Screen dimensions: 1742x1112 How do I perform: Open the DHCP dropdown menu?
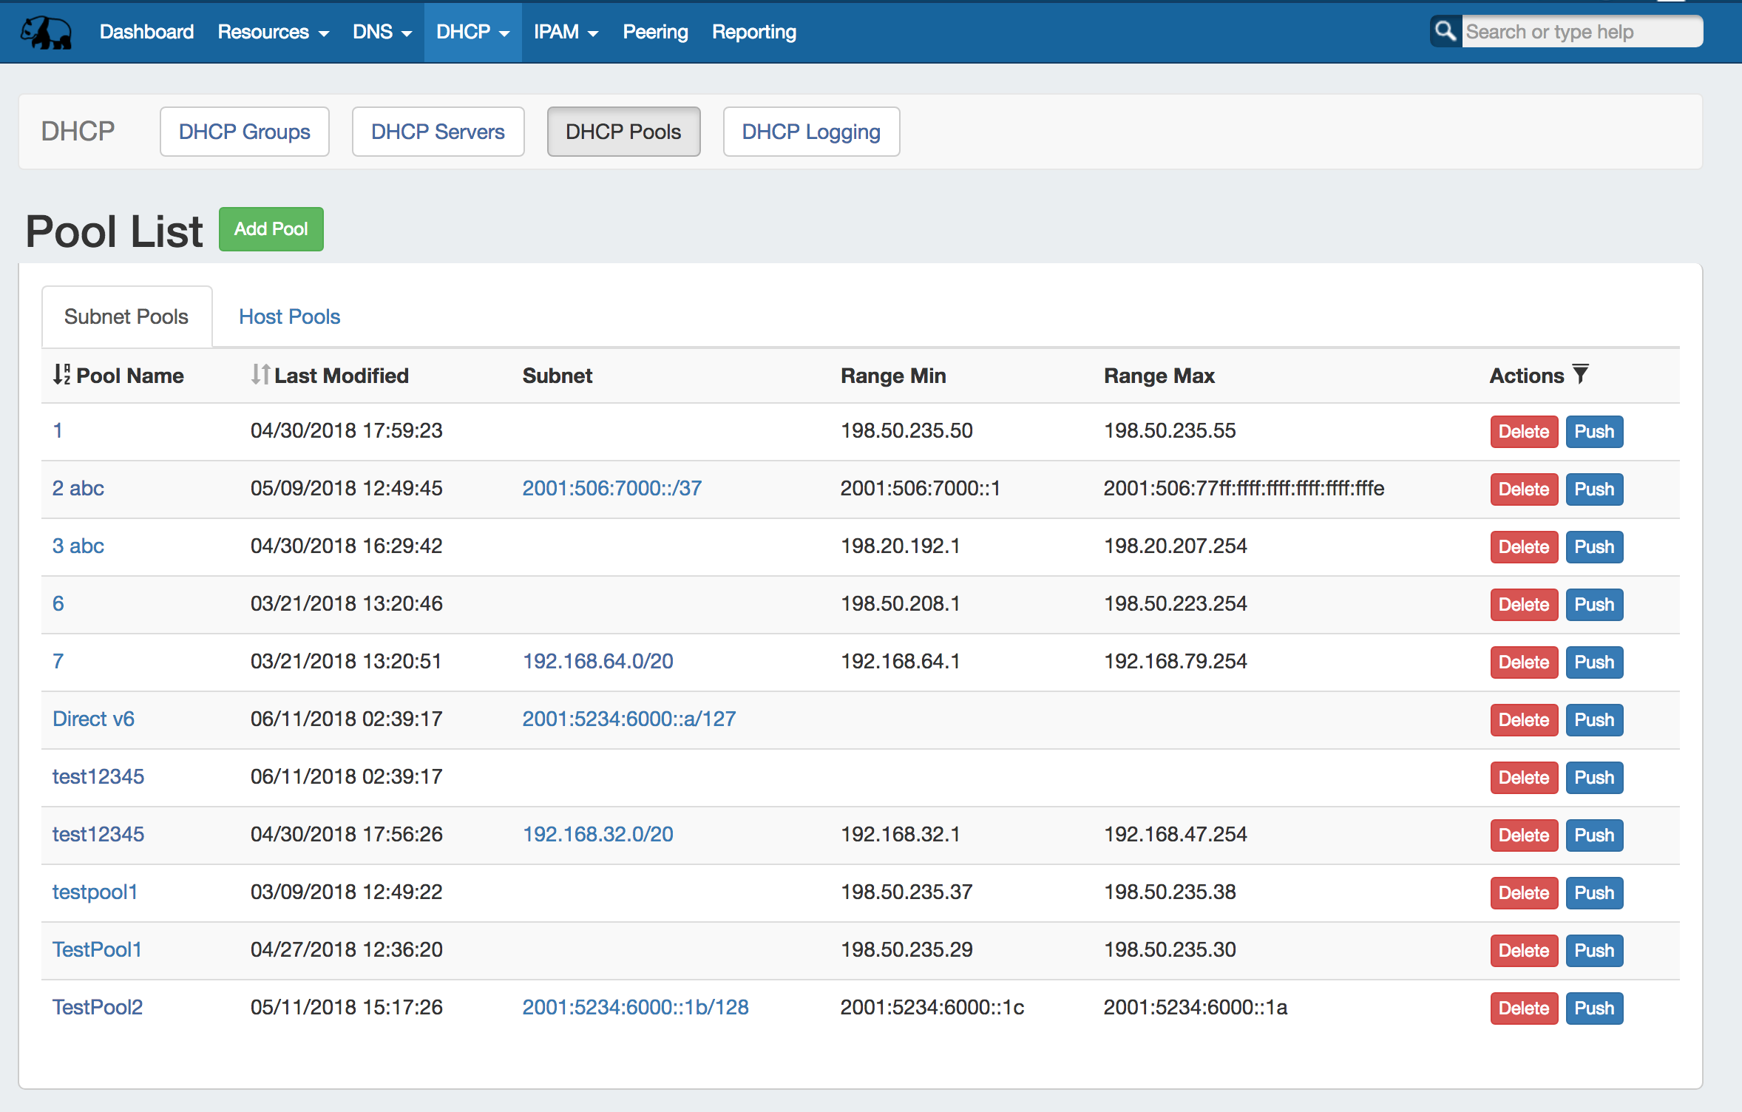coord(472,32)
